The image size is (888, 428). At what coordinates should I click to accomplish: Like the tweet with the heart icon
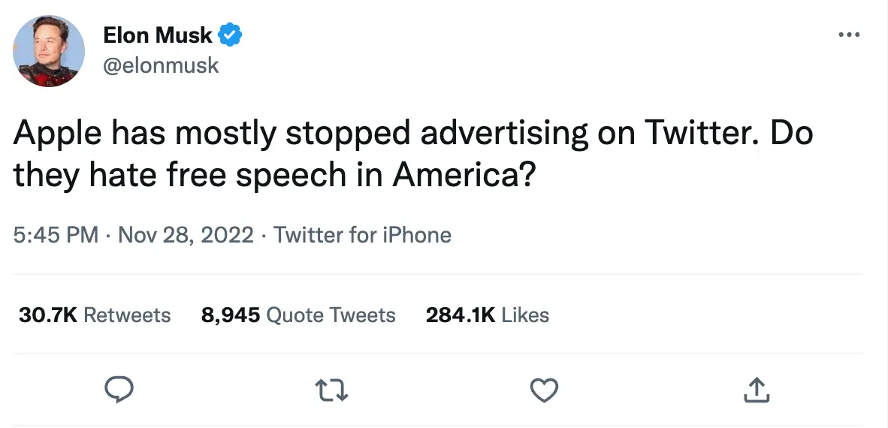point(544,389)
